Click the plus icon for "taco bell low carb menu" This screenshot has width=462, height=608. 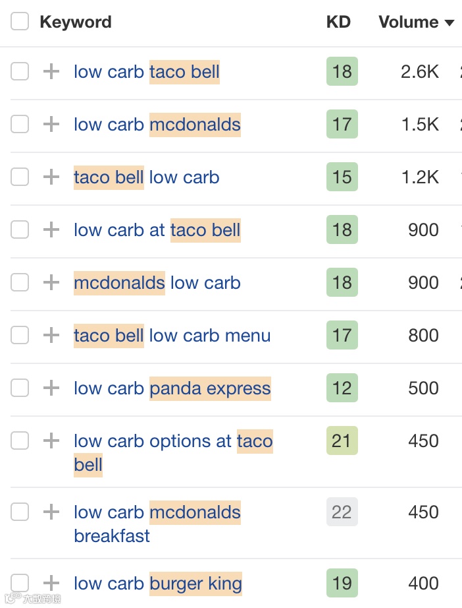51,335
